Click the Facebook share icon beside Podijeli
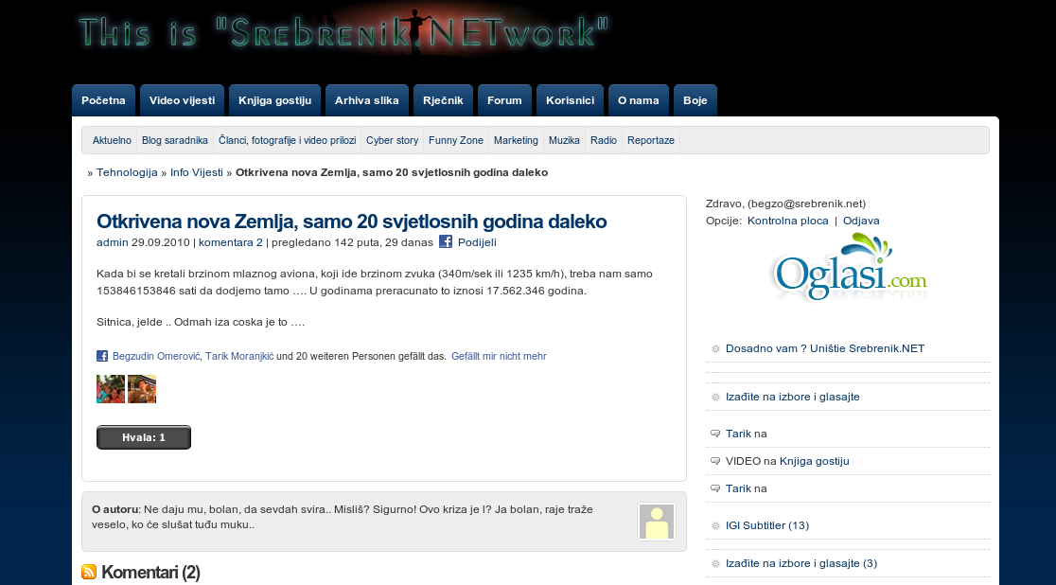The height and width of the screenshot is (585, 1056). pos(445,241)
